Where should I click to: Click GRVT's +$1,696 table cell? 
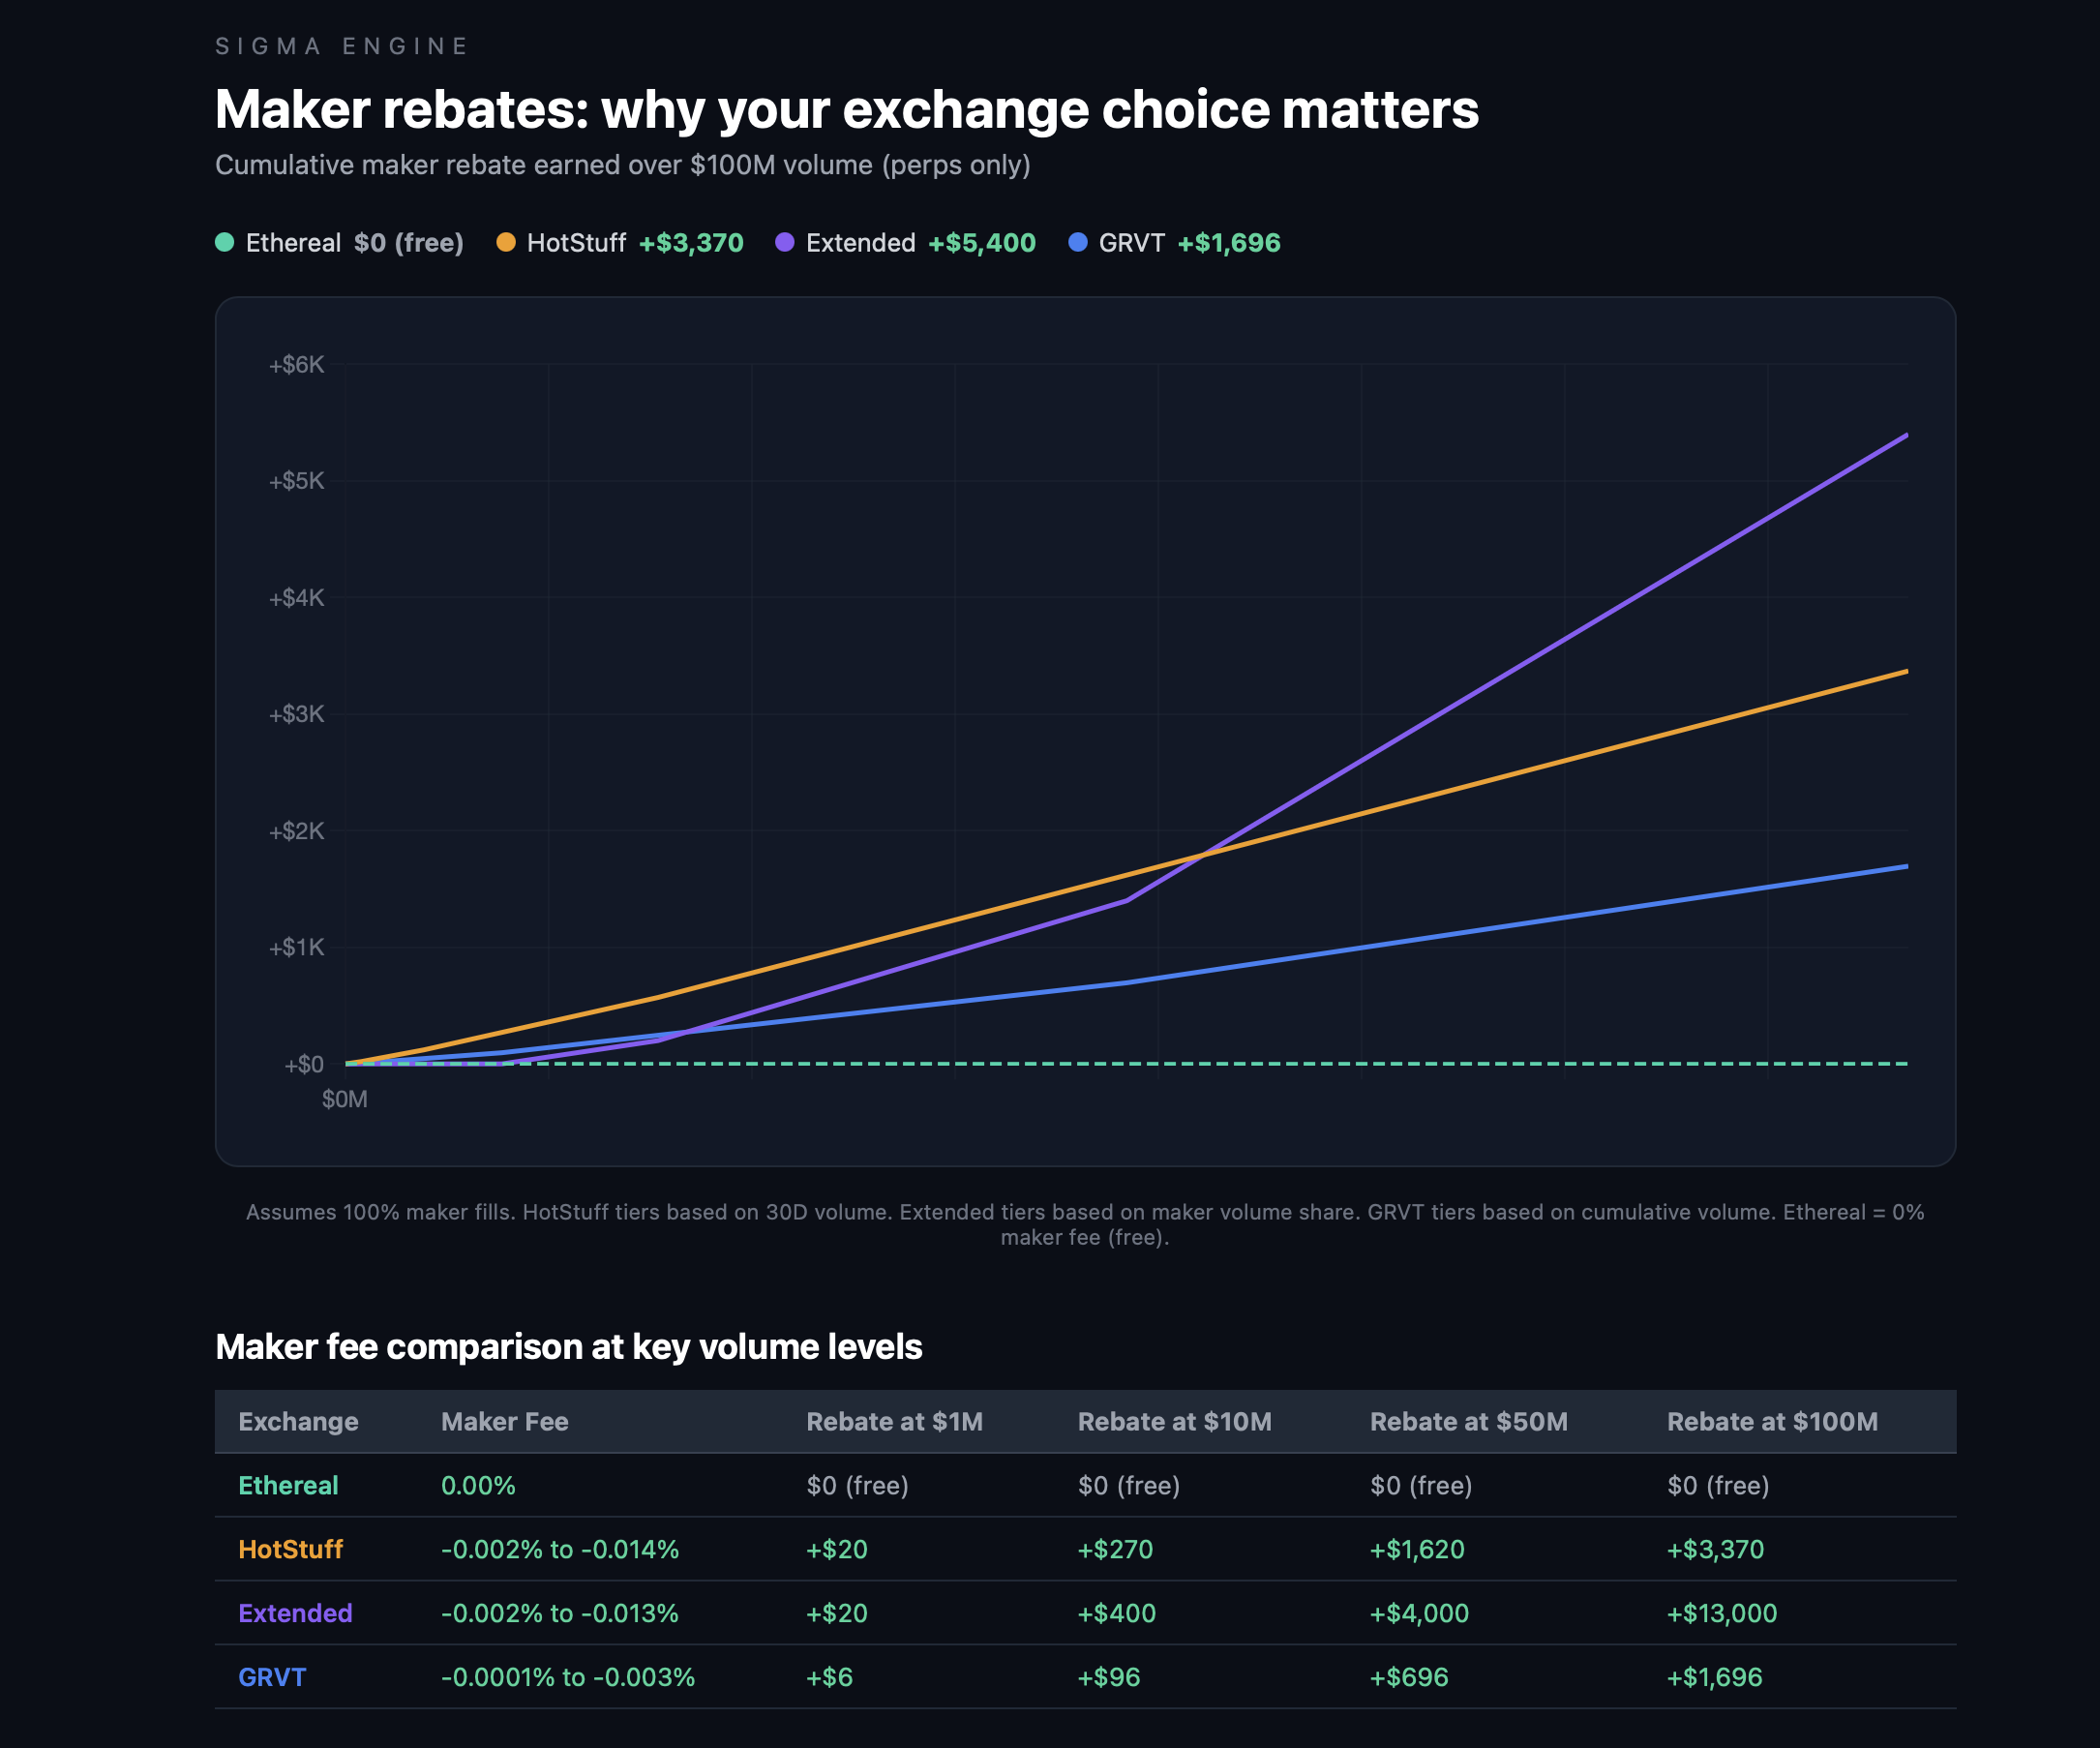1714,1677
